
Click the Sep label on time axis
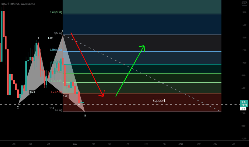click(x=146, y=144)
